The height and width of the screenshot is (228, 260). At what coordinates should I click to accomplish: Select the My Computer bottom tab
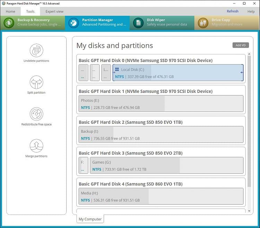(x=90, y=219)
